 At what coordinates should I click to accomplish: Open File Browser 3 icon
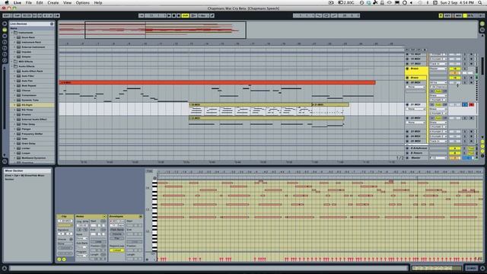click(5, 55)
